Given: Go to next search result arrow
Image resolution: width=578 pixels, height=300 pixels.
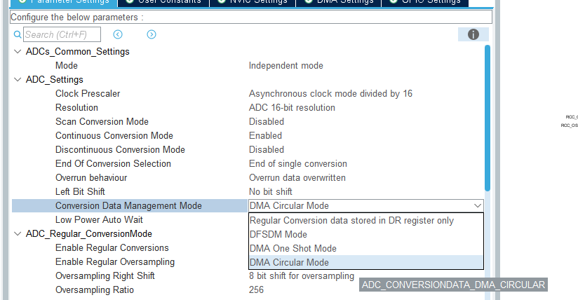Looking at the screenshot, I should point(152,34).
